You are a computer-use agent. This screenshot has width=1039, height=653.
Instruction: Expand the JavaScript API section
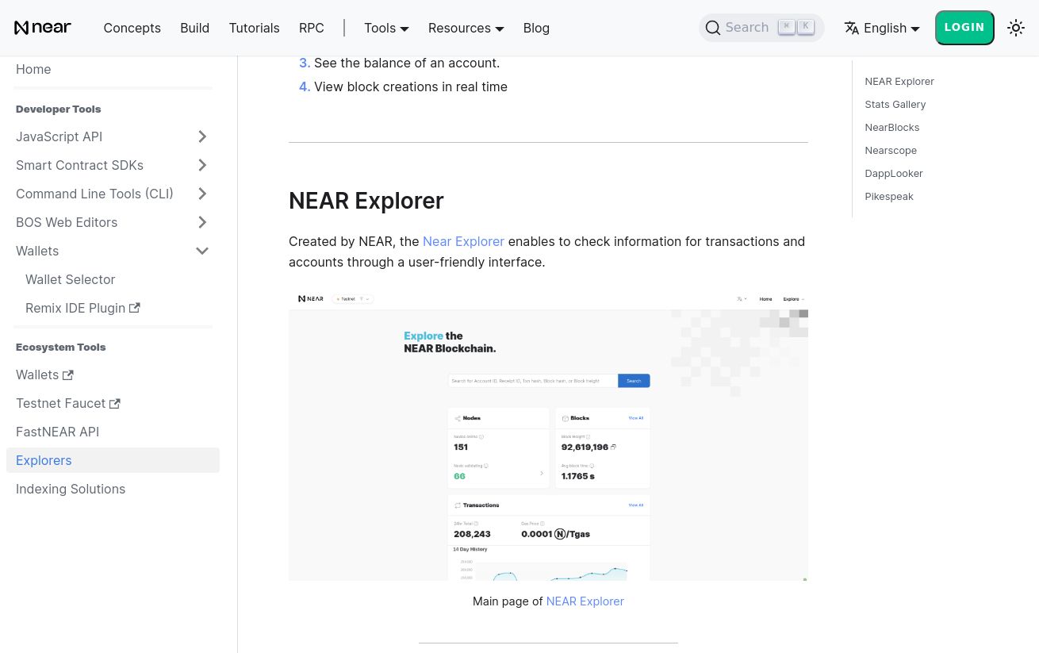point(202,136)
